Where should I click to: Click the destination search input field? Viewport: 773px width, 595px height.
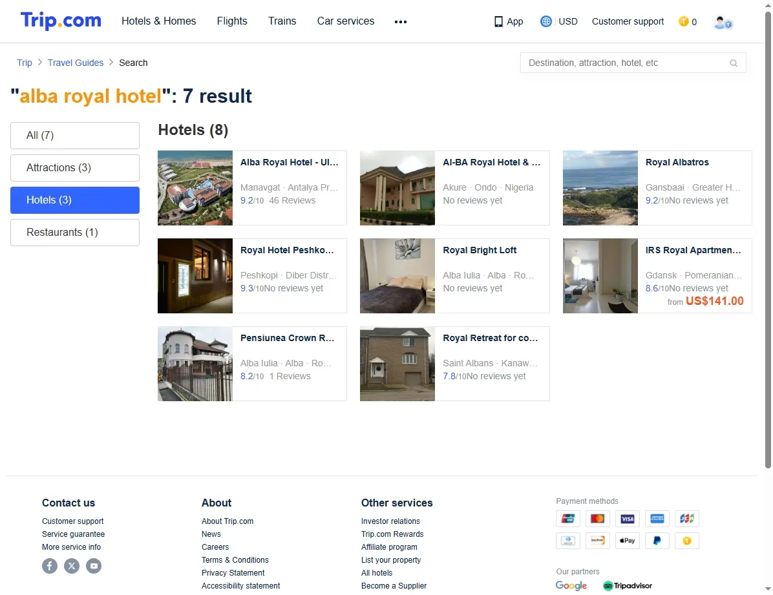coord(633,63)
